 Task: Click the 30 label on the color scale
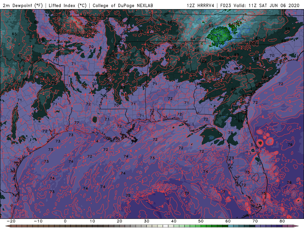147,221
